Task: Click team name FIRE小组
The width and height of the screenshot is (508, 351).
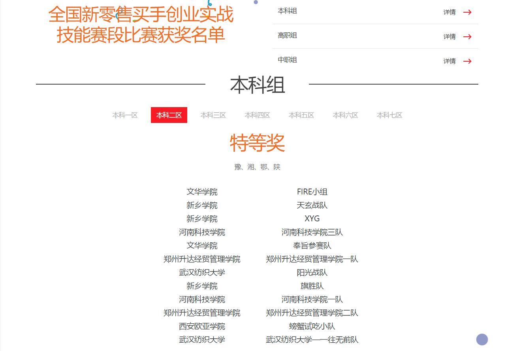Action: click(312, 192)
